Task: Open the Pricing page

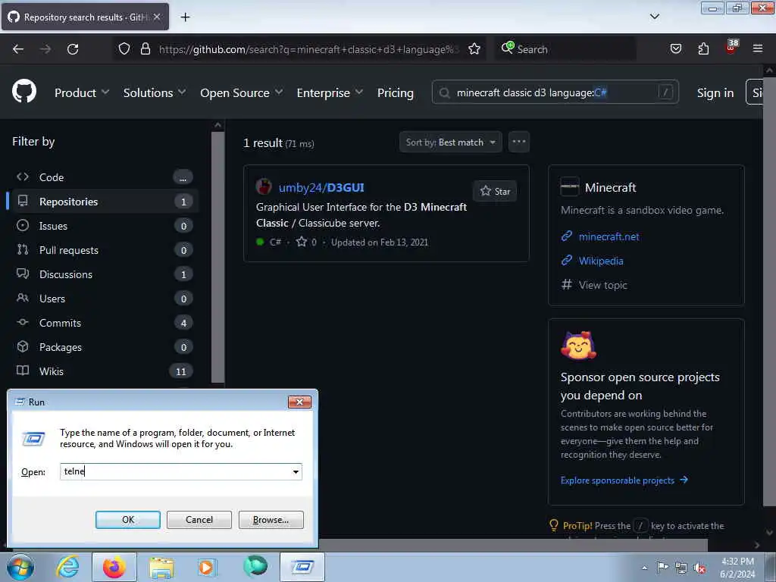Action: pos(395,92)
